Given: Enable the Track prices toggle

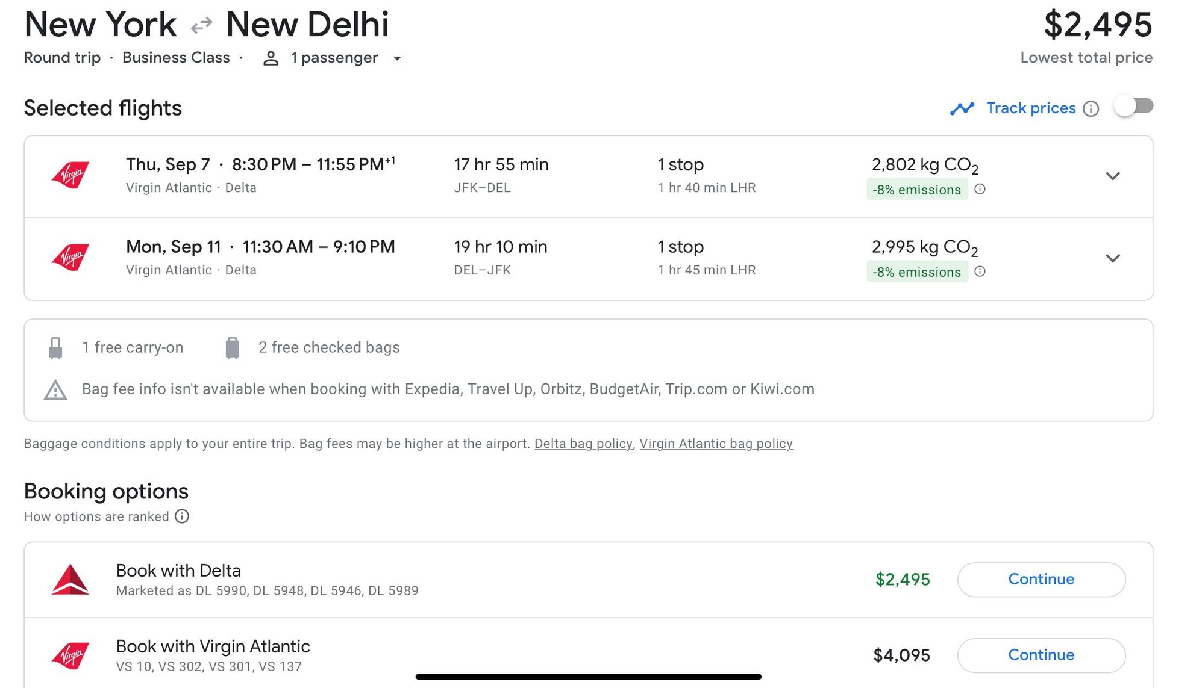Looking at the screenshot, I should coord(1133,107).
